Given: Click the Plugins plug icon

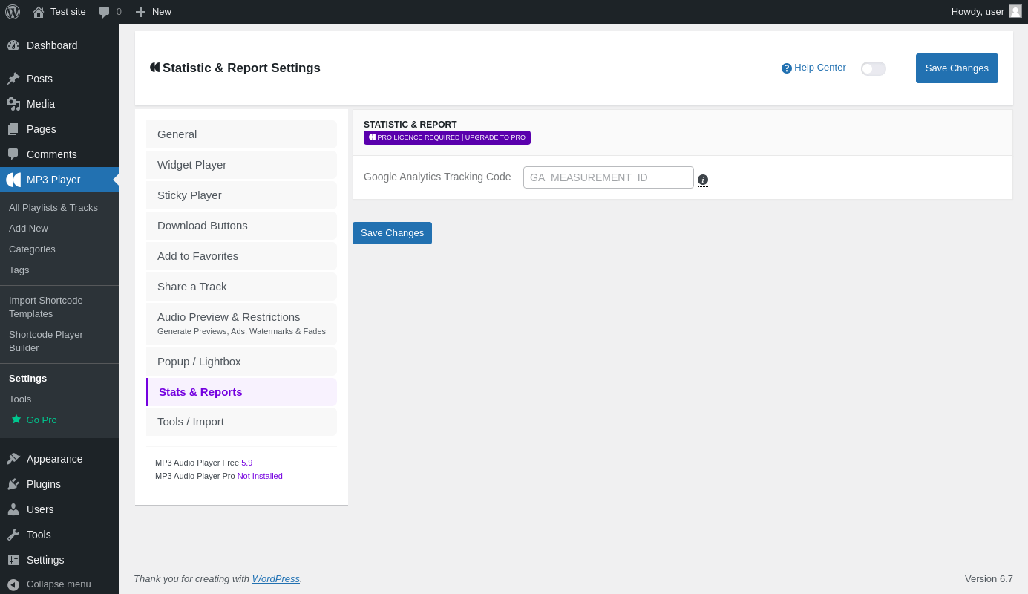Looking at the screenshot, I should (13, 484).
